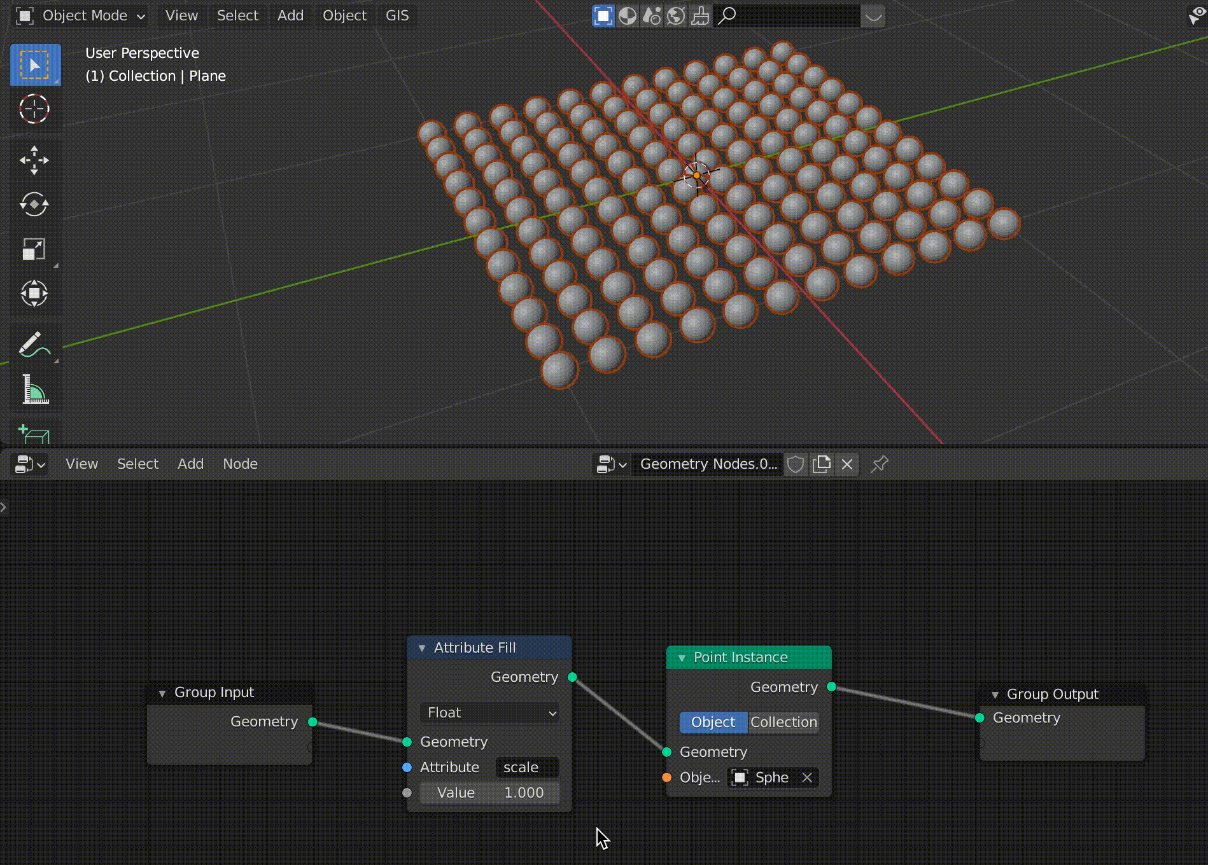Open the node editor Add menu
The width and height of the screenshot is (1208, 865).
click(190, 464)
